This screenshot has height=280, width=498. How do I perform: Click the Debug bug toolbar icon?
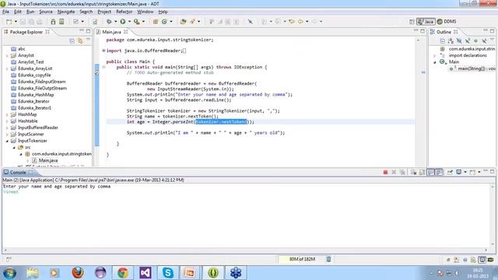(x=109, y=22)
